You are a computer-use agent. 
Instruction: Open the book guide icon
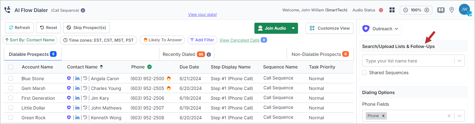coord(441,10)
